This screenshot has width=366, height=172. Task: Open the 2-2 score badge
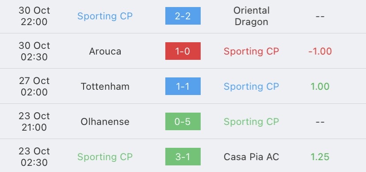(183, 16)
